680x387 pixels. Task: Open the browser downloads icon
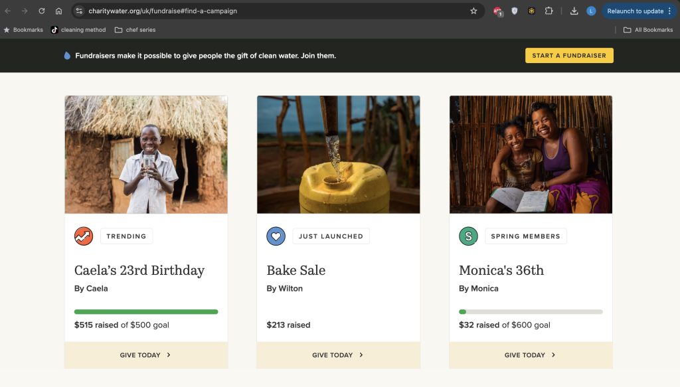tap(574, 11)
